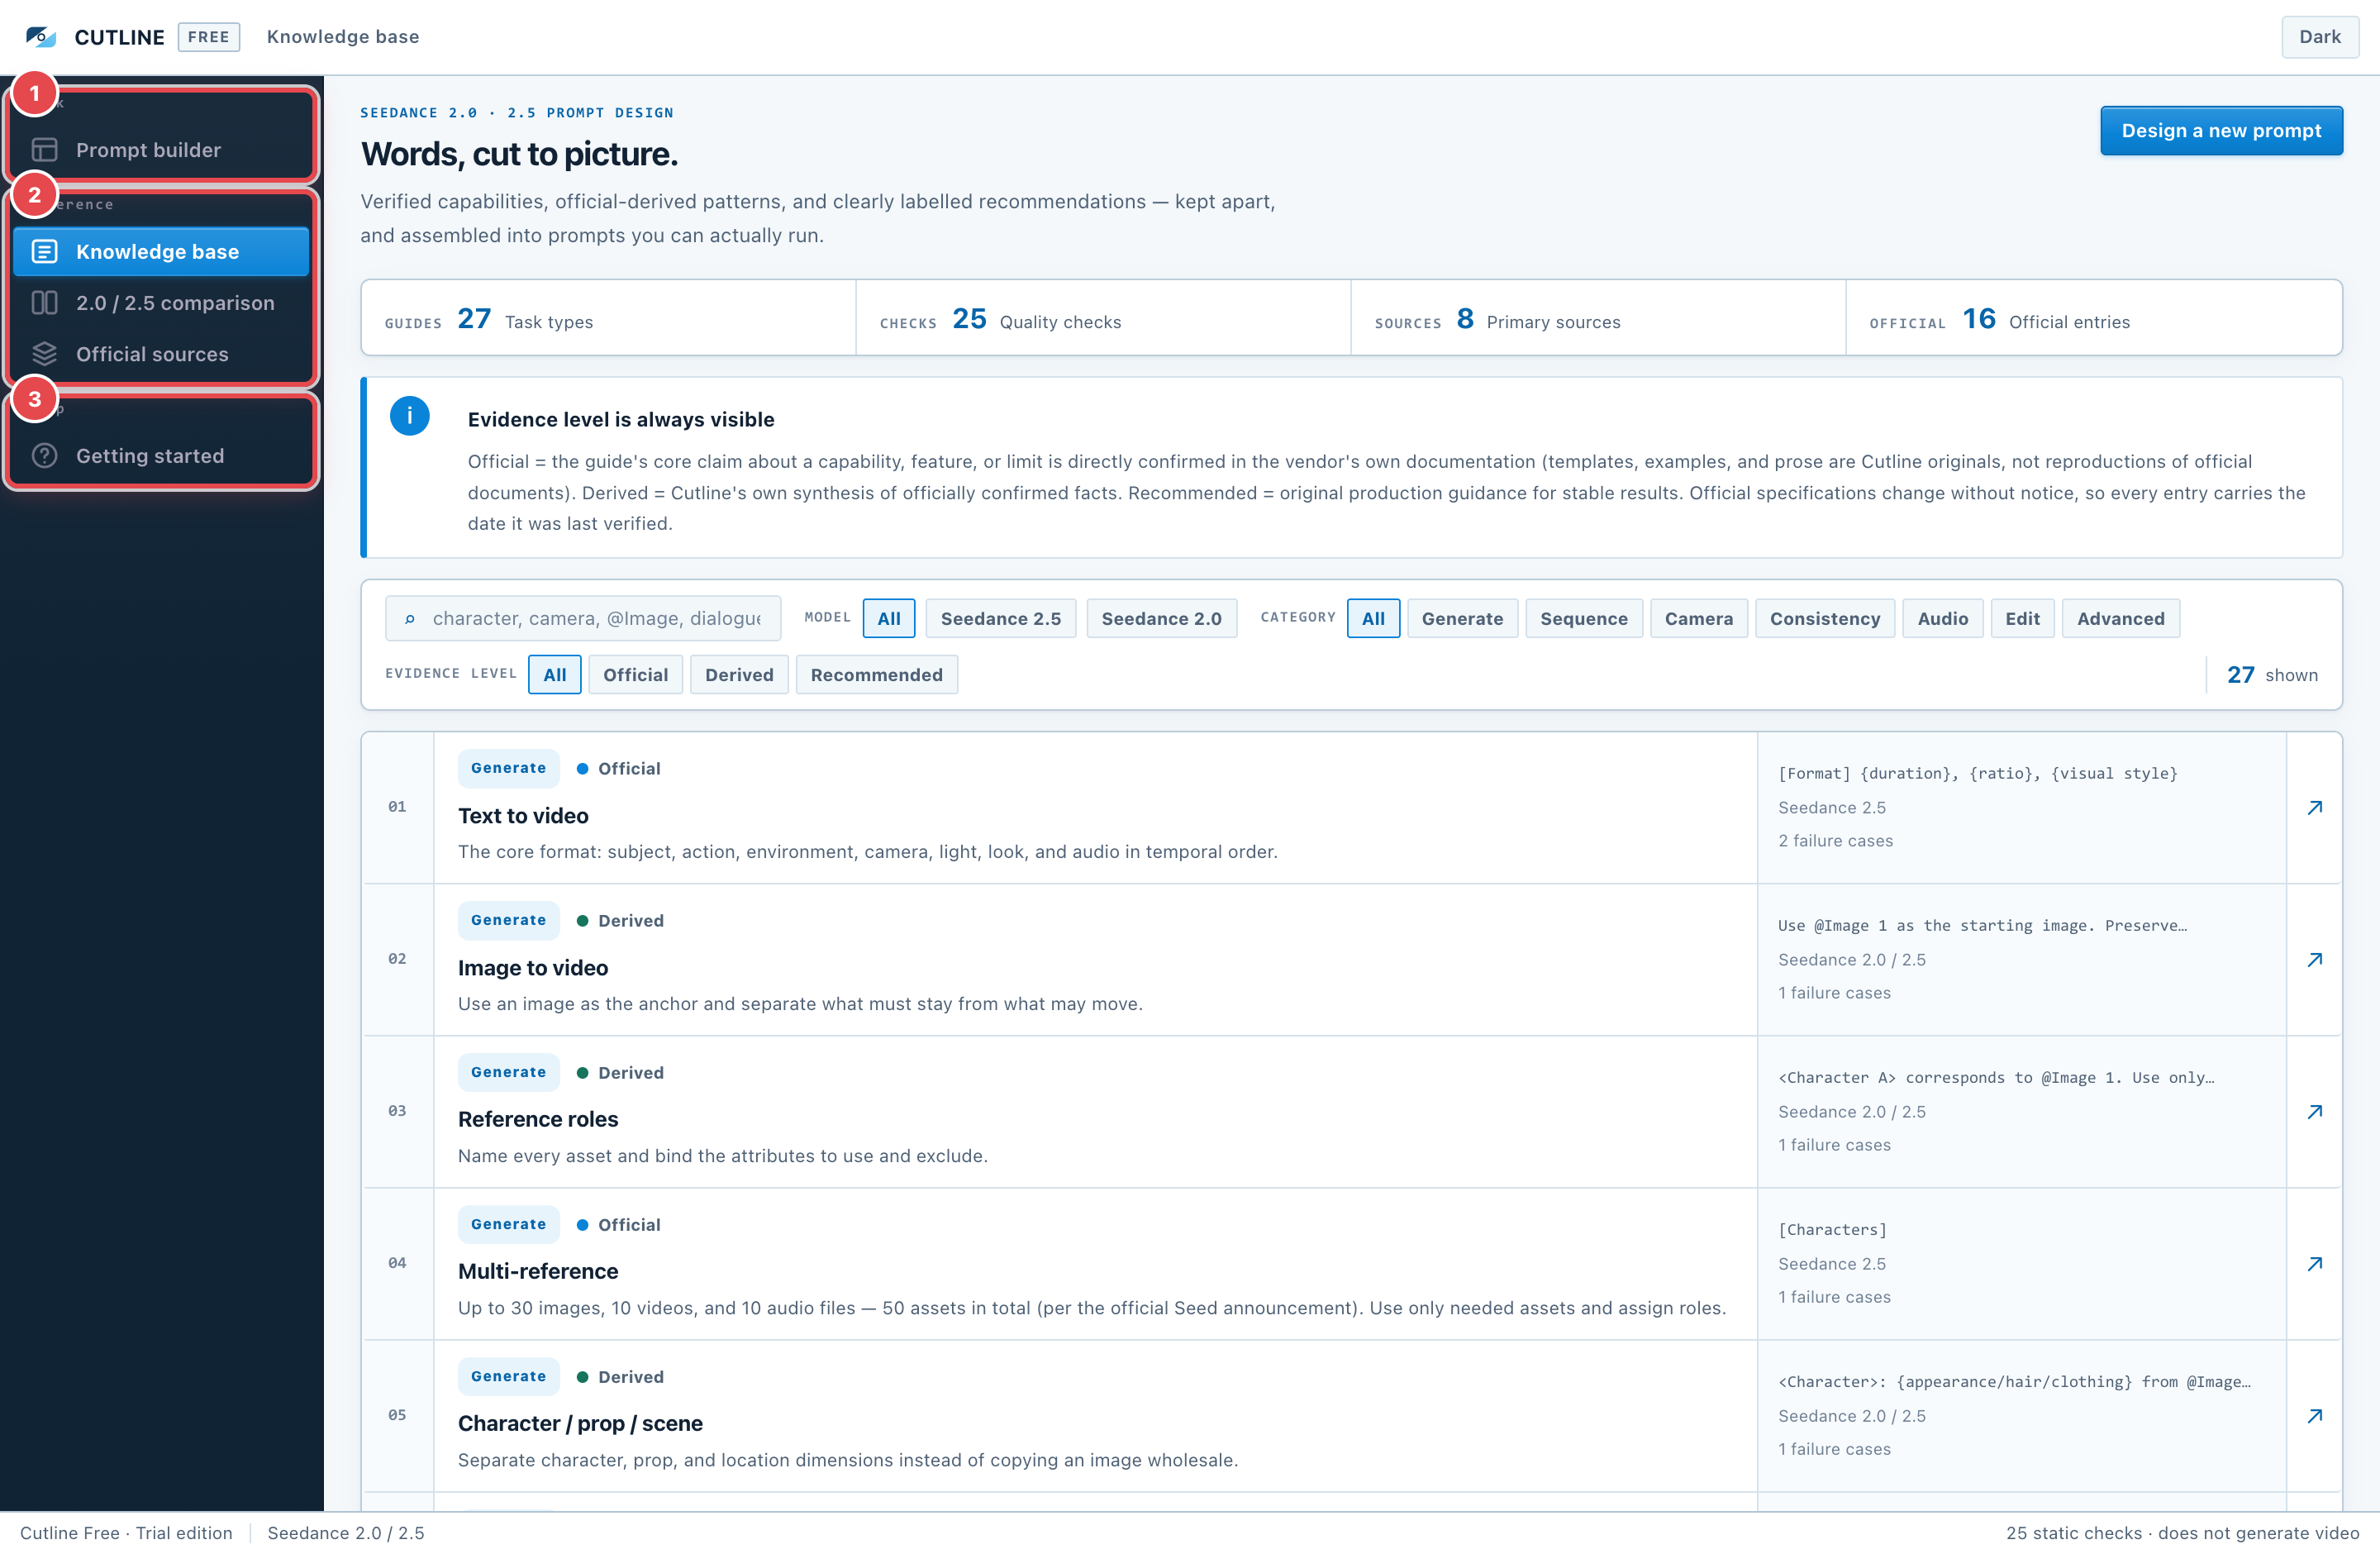Filter evidence level to Recommended
The image size is (2380, 1554).
tap(877, 675)
